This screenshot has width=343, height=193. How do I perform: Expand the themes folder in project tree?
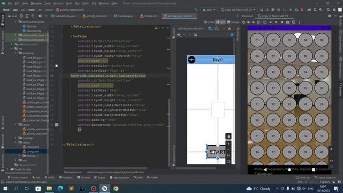click(19, 156)
